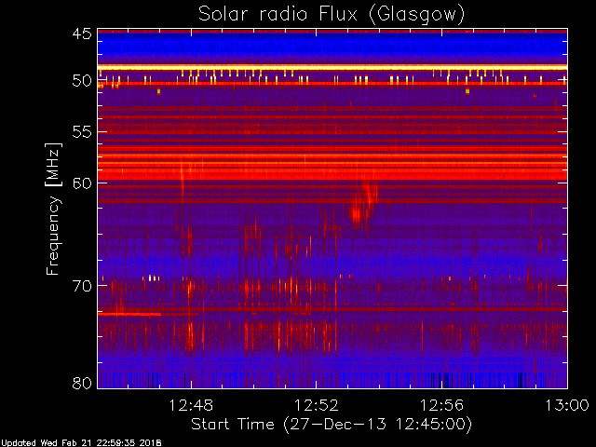Click the 'Start Time (27-Dec-13 12:45:00)' label
Viewport: 596px width, 447px height.
click(x=332, y=425)
